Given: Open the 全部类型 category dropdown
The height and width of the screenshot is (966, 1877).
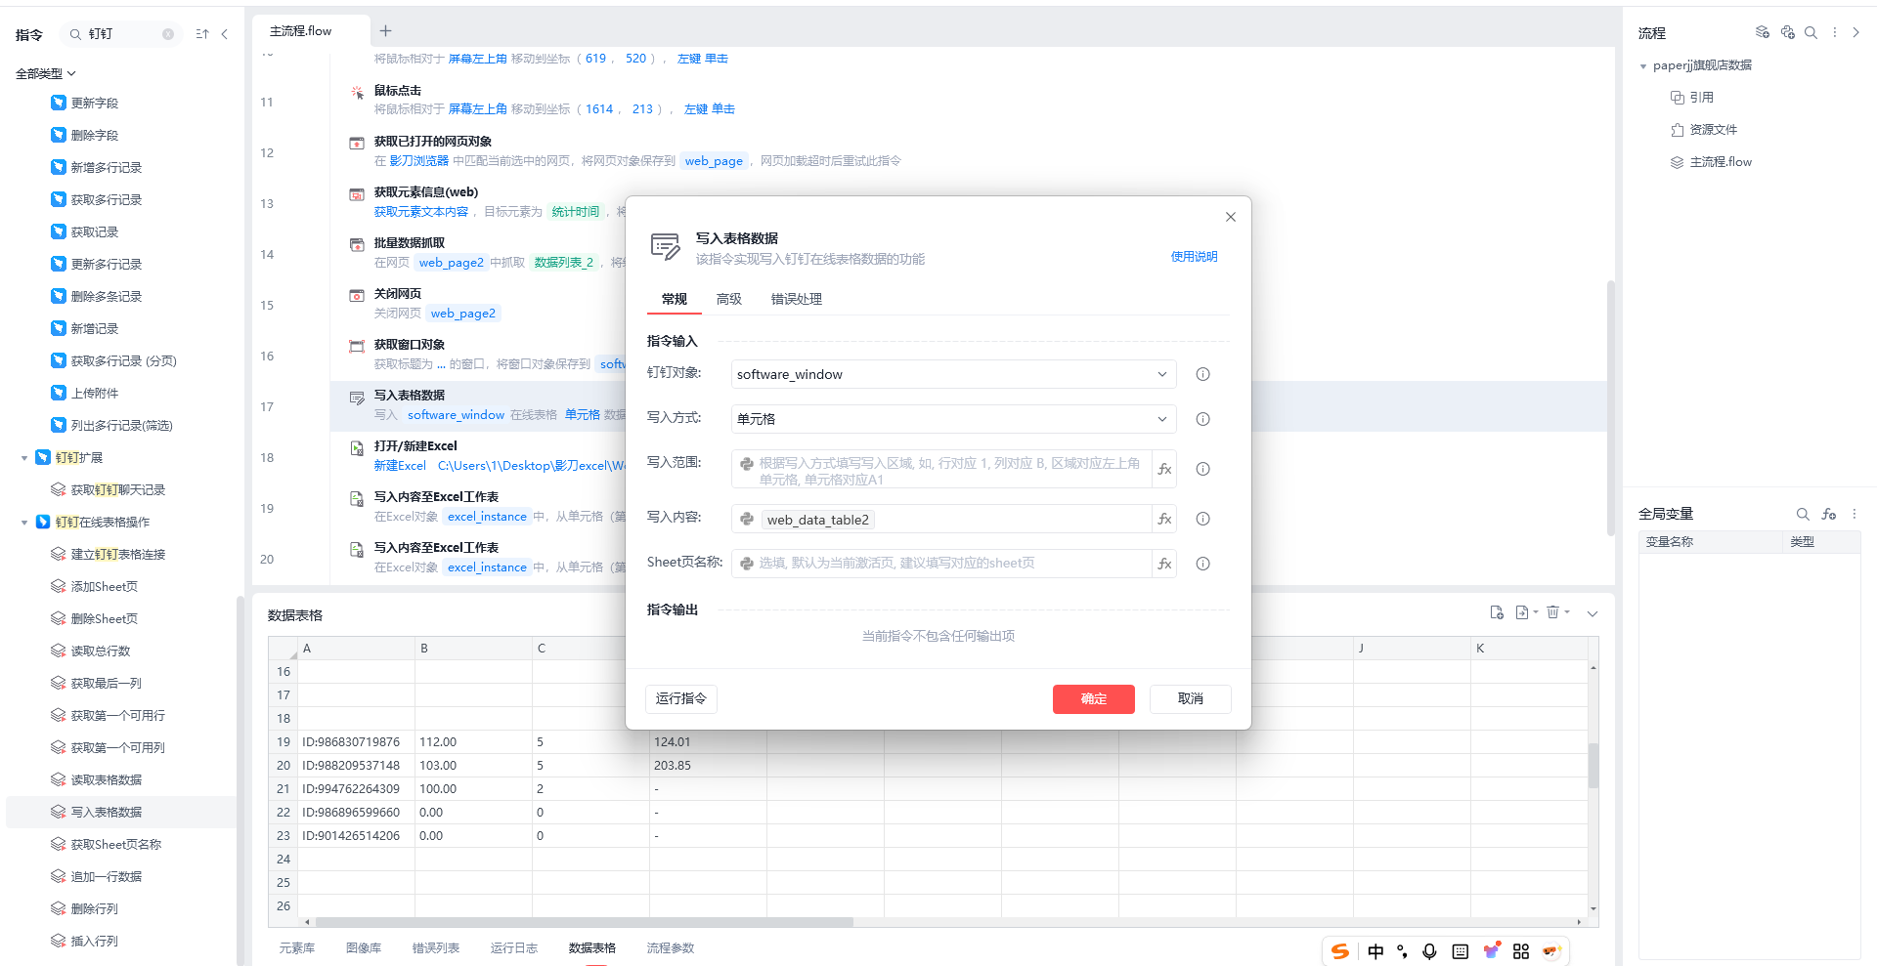Looking at the screenshot, I should [x=45, y=73].
